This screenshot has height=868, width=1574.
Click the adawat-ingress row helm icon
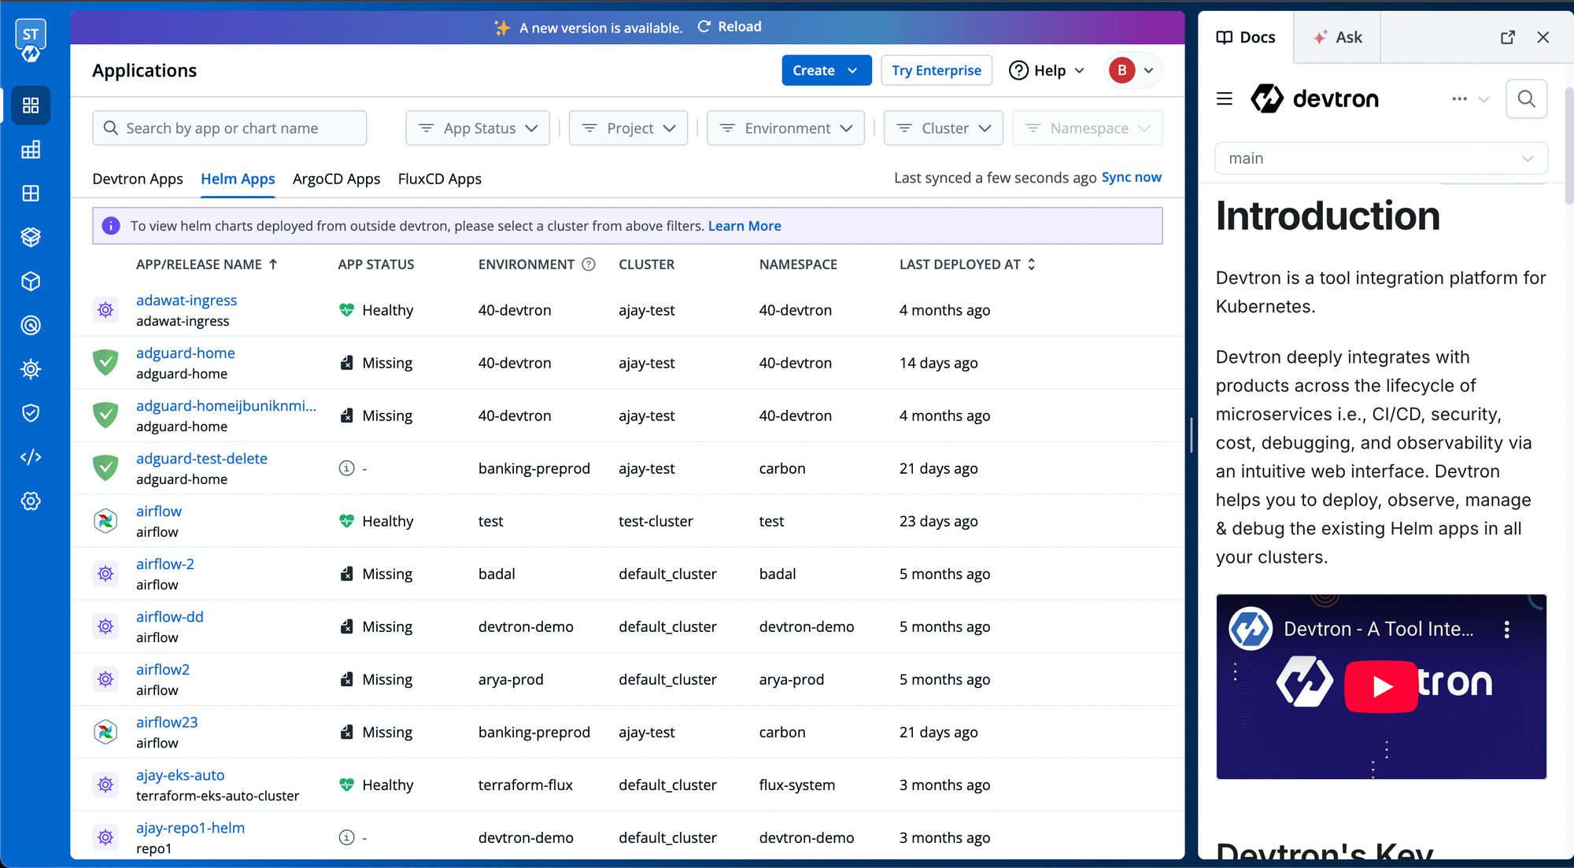105,310
